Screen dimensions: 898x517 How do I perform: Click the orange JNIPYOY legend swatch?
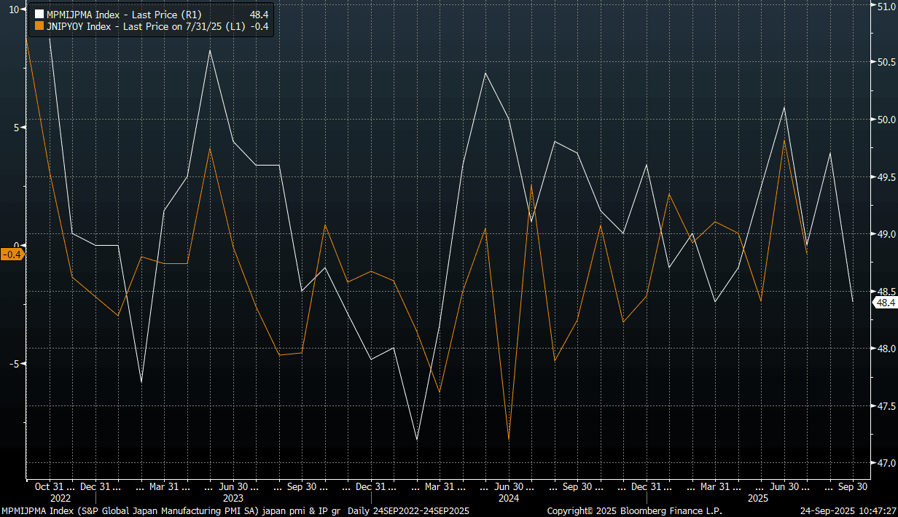point(39,26)
